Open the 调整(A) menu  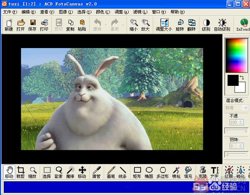122,12
